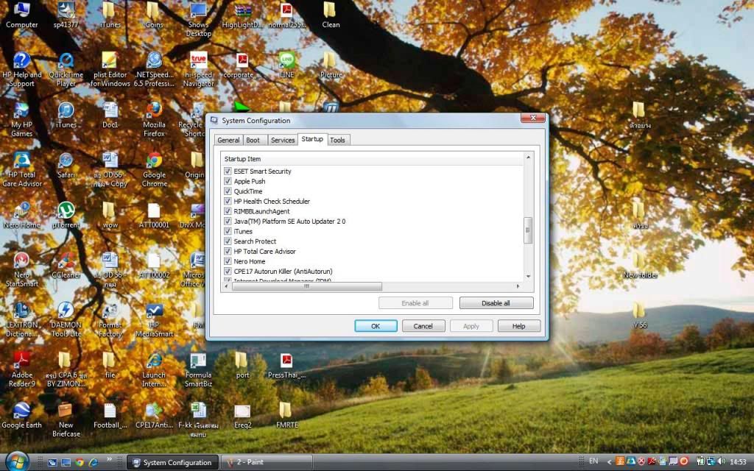Open Adobe Reader 9 icon
The width and height of the screenshot is (754, 471).
(x=21, y=369)
